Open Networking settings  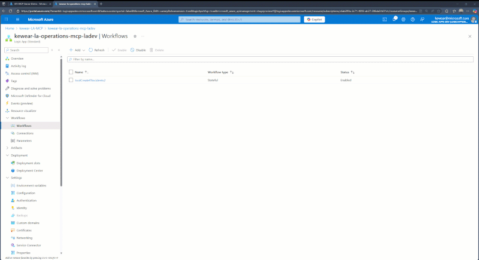coord(24,238)
